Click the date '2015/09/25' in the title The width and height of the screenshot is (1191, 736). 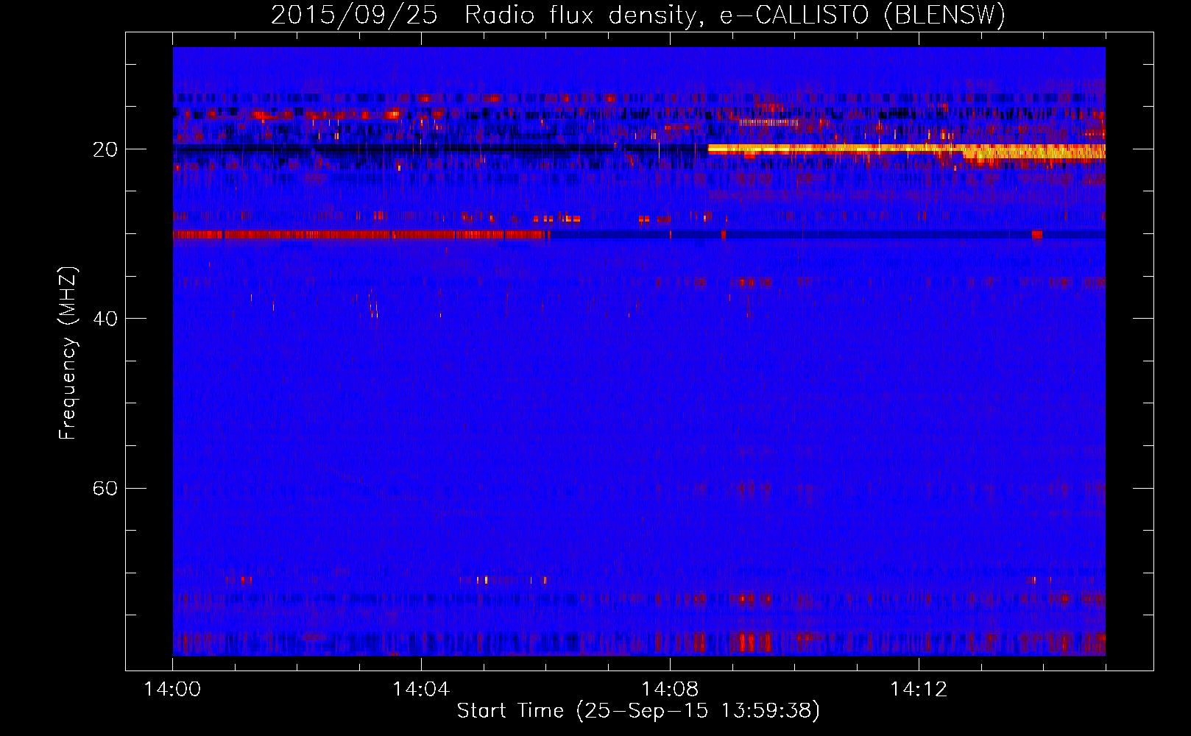(x=354, y=15)
